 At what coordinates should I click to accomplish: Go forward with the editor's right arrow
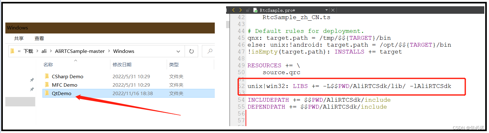point(241,10)
